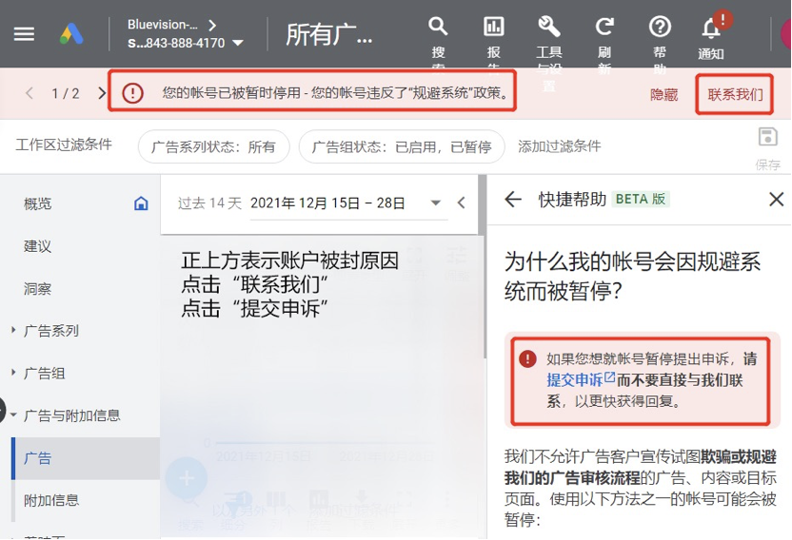Open the date range dropdown arrow
This screenshot has width=792, height=540.
(435, 202)
